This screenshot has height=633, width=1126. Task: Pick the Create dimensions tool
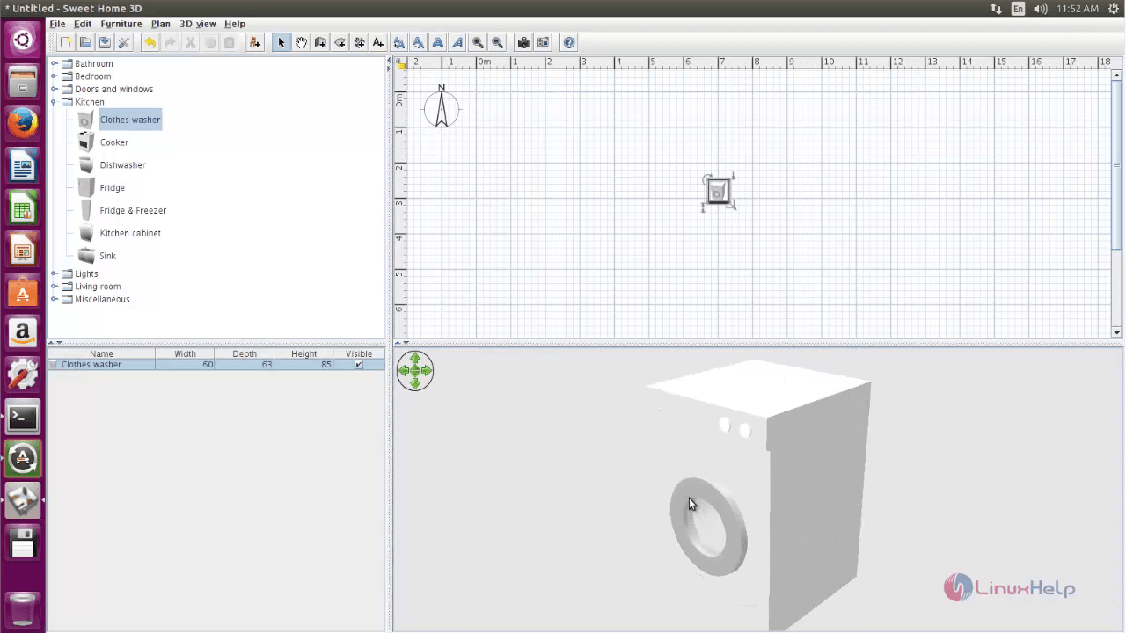pos(359,42)
